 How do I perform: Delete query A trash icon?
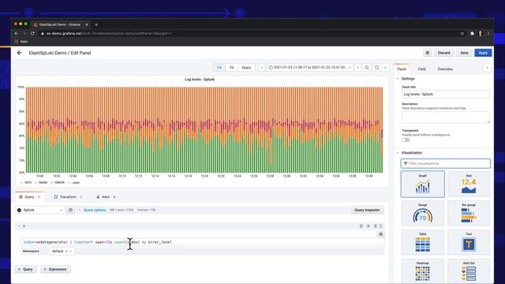tap(375, 226)
